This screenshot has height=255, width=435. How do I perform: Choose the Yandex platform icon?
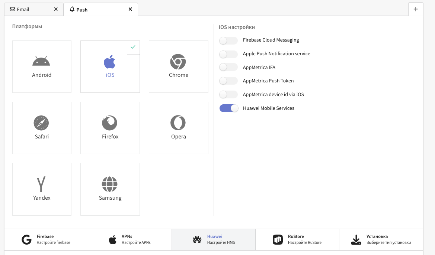click(41, 184)
